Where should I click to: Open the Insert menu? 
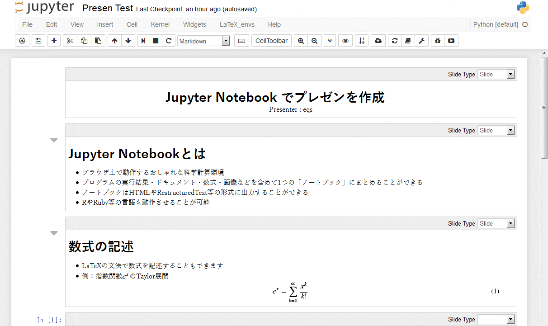pos(105,24)
